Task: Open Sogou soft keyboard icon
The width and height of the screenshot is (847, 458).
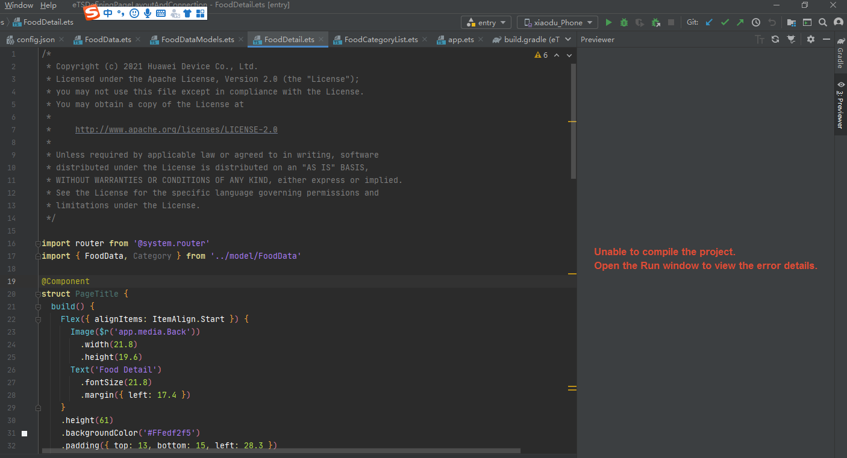Action: (161, 13)
